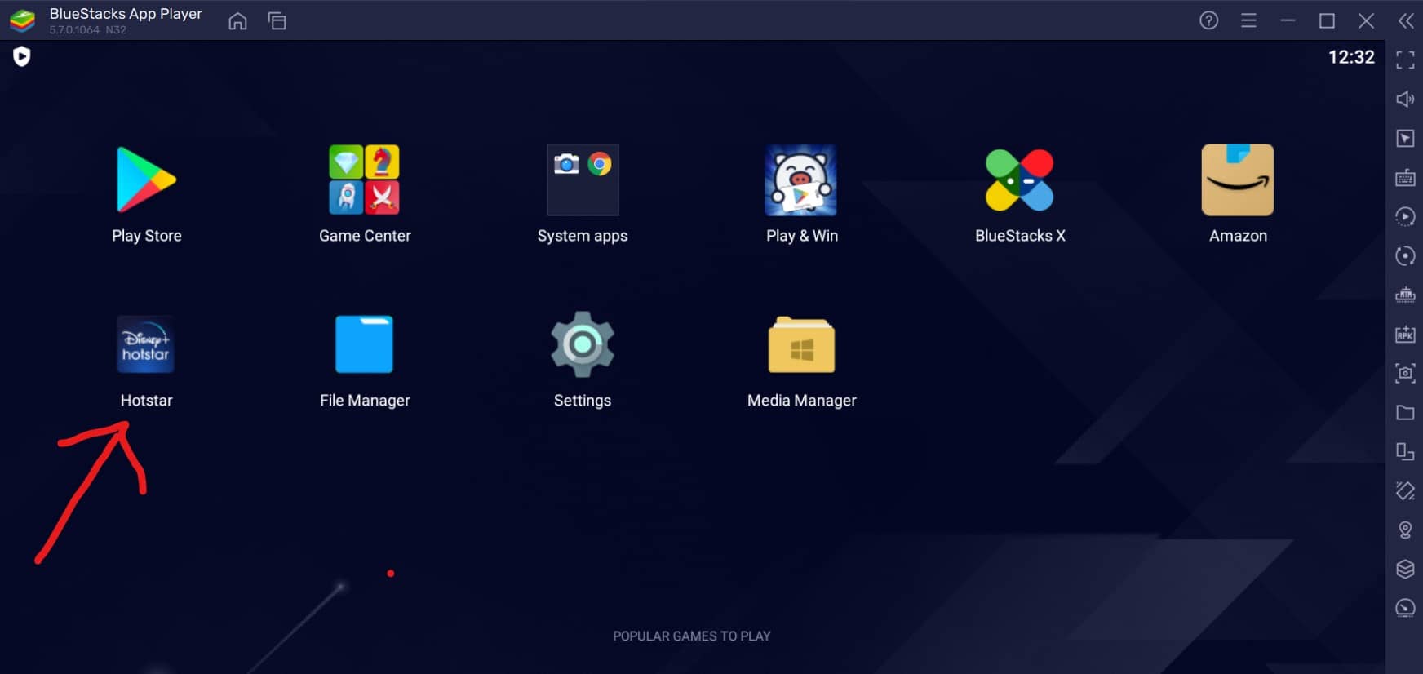Open the set location pin icon

[x=1405, y=530]
